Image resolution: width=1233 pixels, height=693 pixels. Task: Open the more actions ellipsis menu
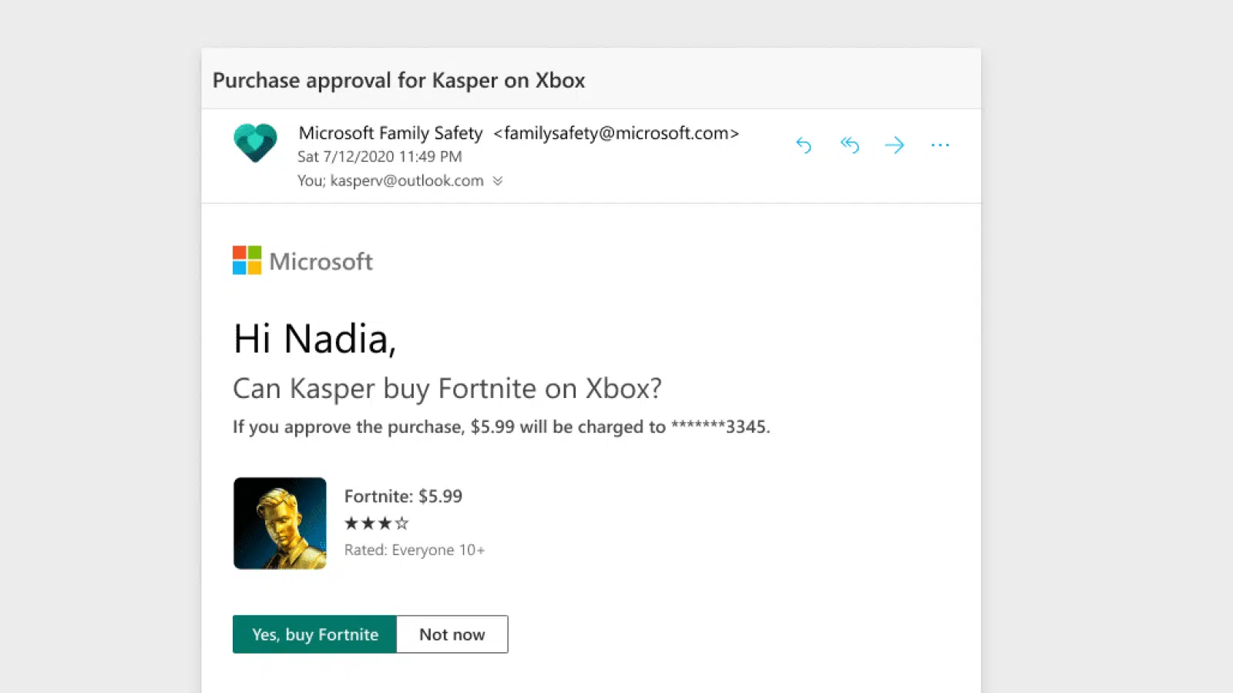click(x=940, y=145)
